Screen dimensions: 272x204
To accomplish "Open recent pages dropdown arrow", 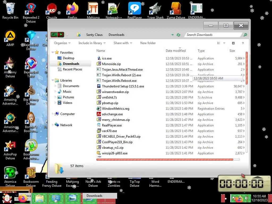I will 67,35.
